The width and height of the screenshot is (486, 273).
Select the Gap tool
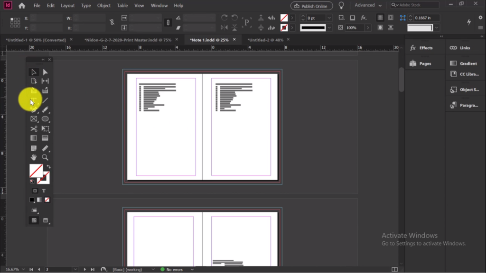45,81
